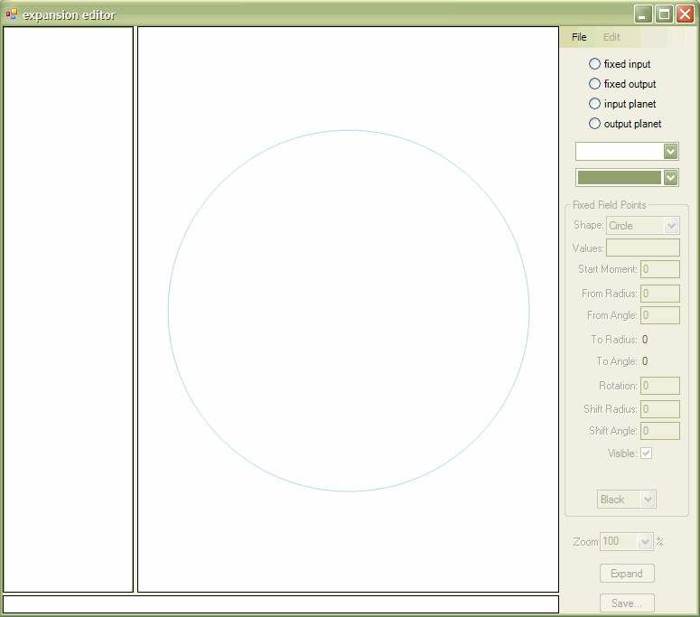Image resolution: width=700 pixels, height=617 pixels.
Task: Choose the output planet option
Action: coord(624,124)
